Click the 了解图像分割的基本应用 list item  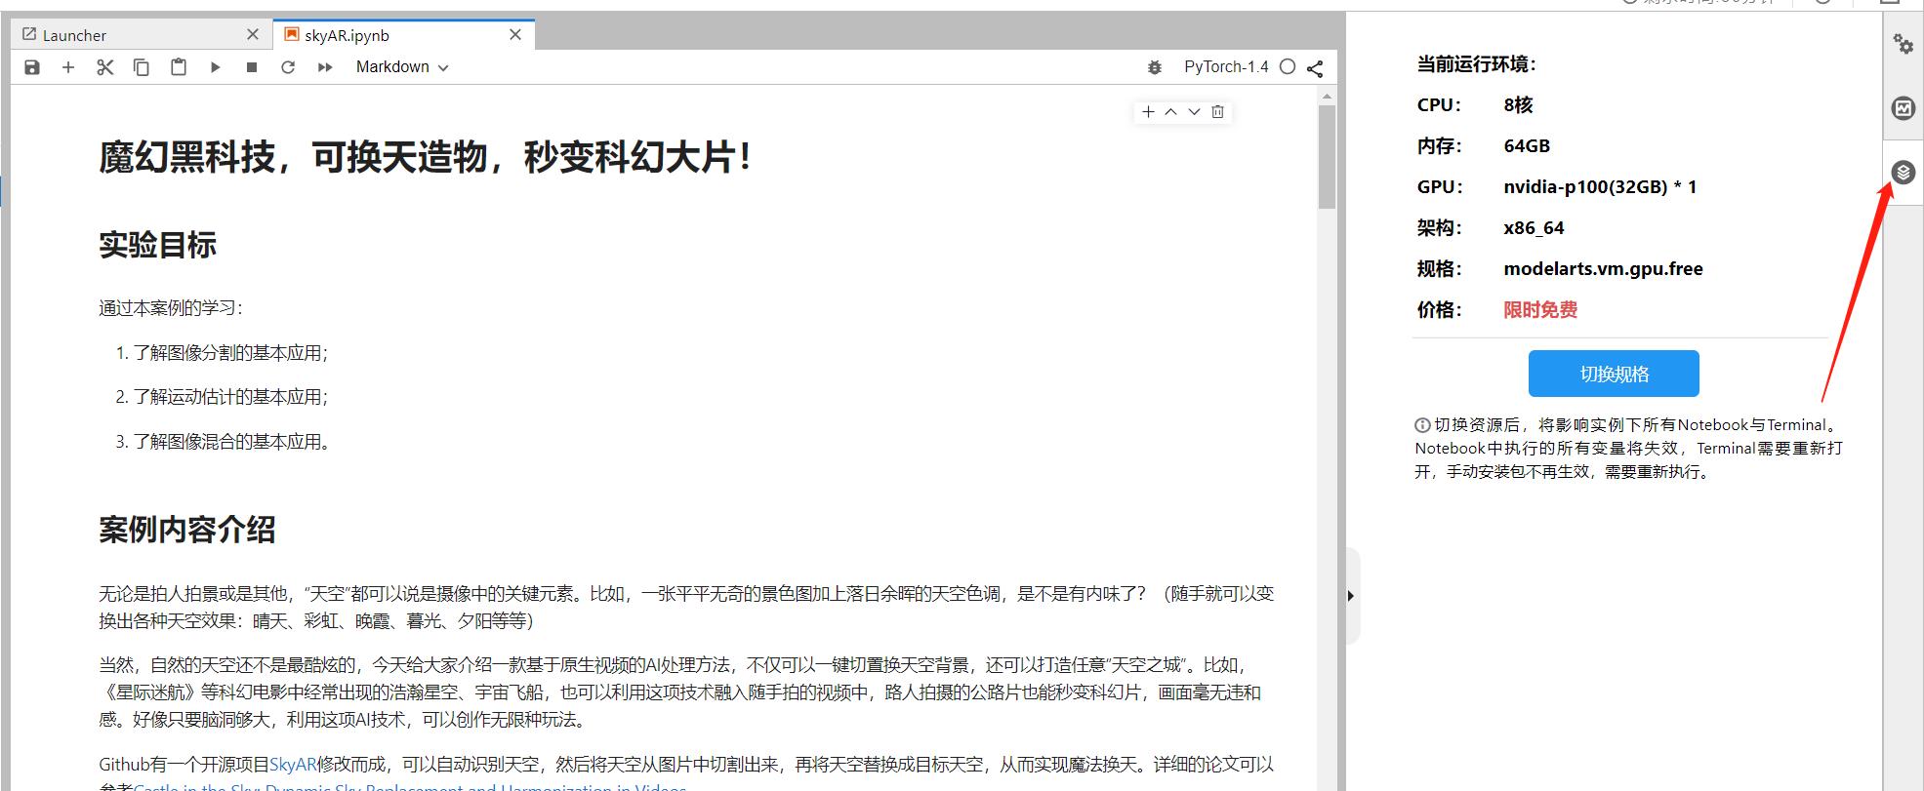230,353
